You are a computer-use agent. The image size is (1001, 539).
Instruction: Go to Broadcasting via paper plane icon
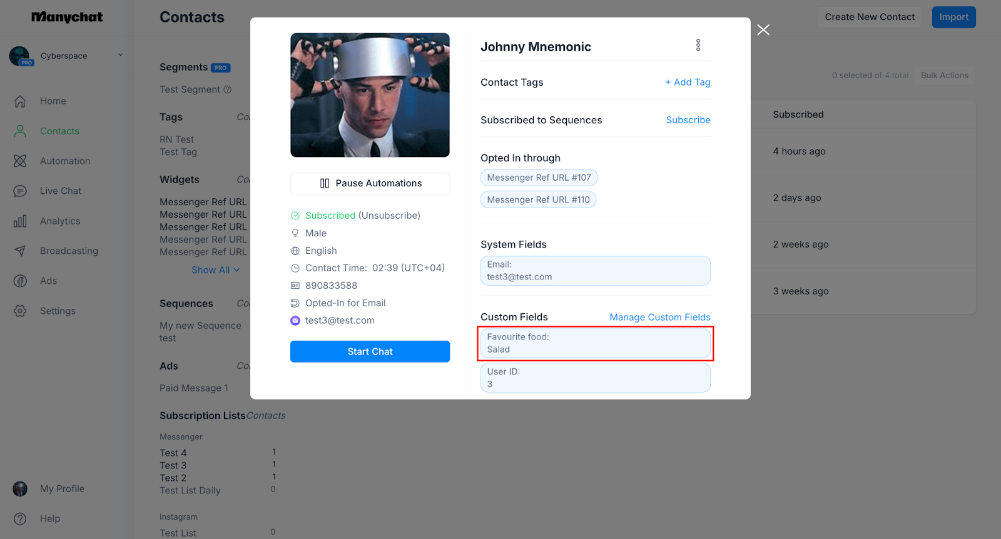(20, 251)
